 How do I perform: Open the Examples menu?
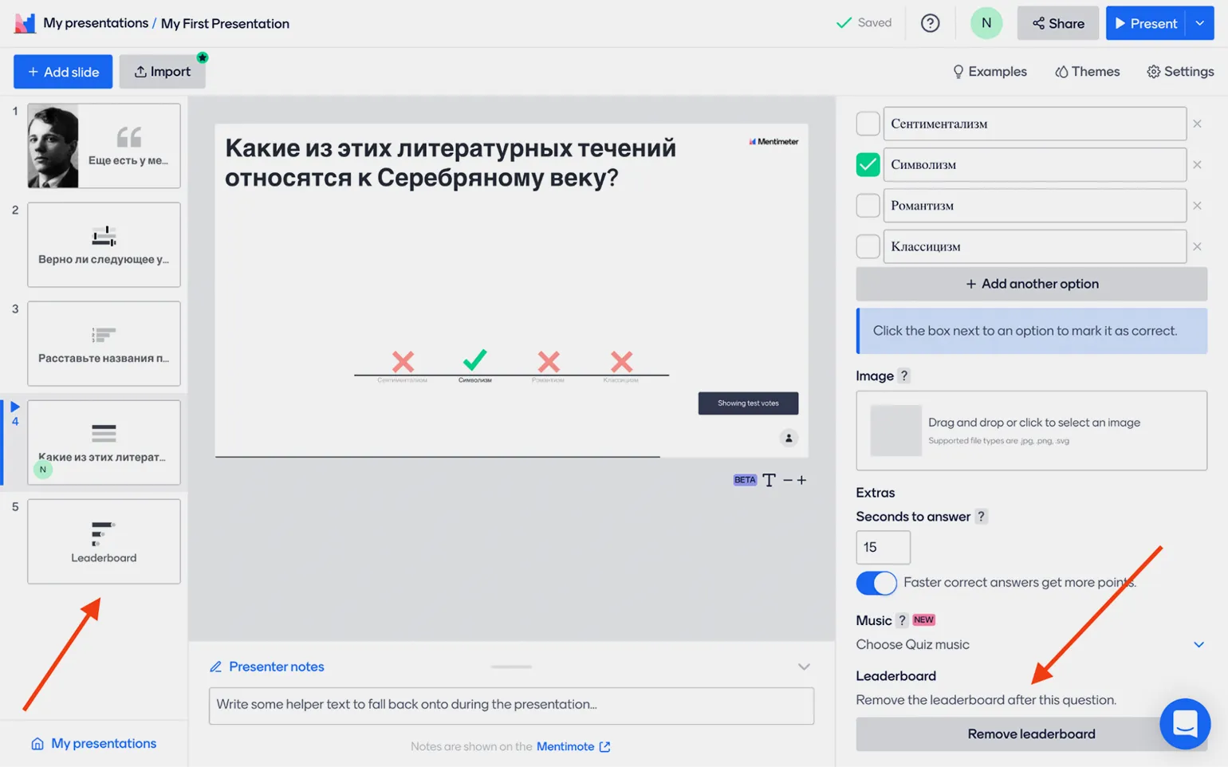coord(990,72)
